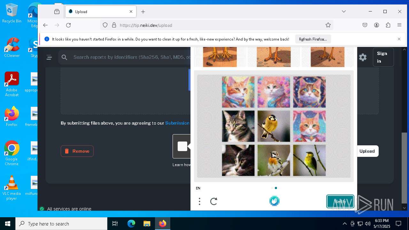Open File Explorer from the taskbar
Viewport: 409px width, 230px height.
click(x=147, y=224)
